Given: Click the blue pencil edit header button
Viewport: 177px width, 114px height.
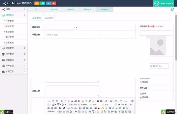Looking at the screenshot, I should pos(48,3).
